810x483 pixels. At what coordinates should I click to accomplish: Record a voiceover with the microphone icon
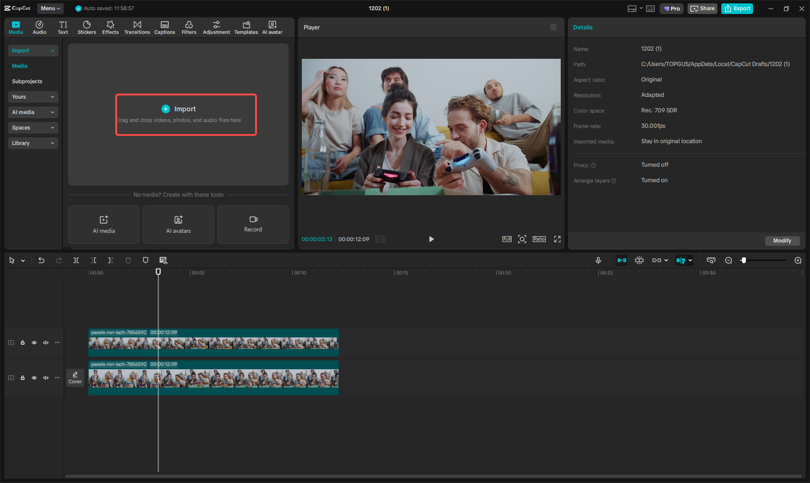point(598,260)
